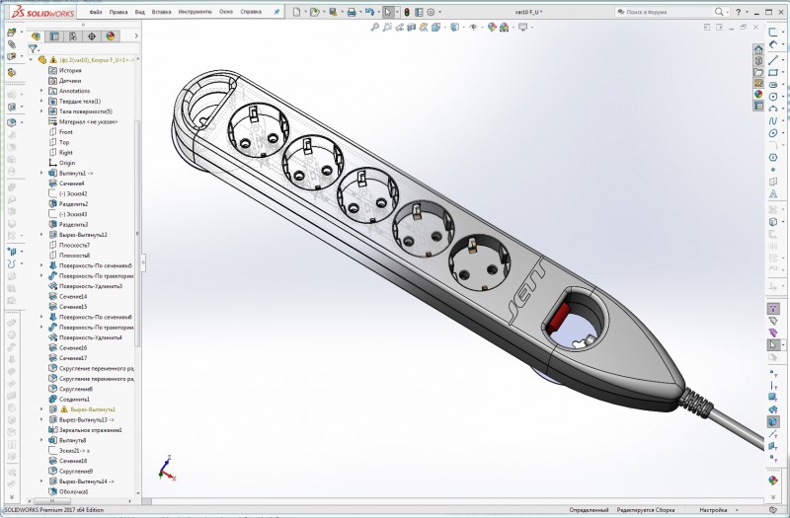This screenshot has width=790, height=518.
Task: Click the Open document icon
Action: pyautogui.click(x=315, y=12)
